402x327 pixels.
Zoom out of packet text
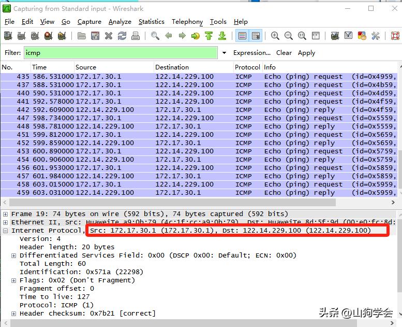tap(288, 36)
